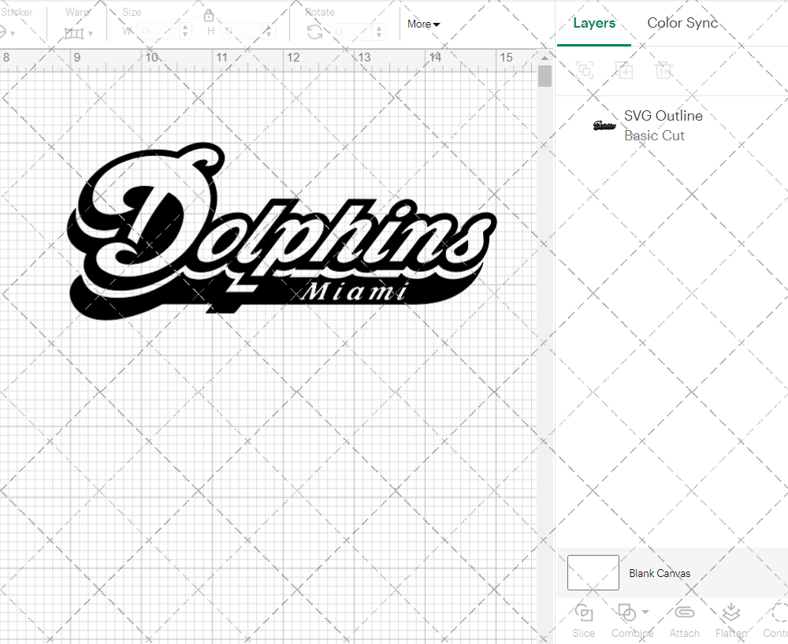Select the Attach tool

point(684,619)
